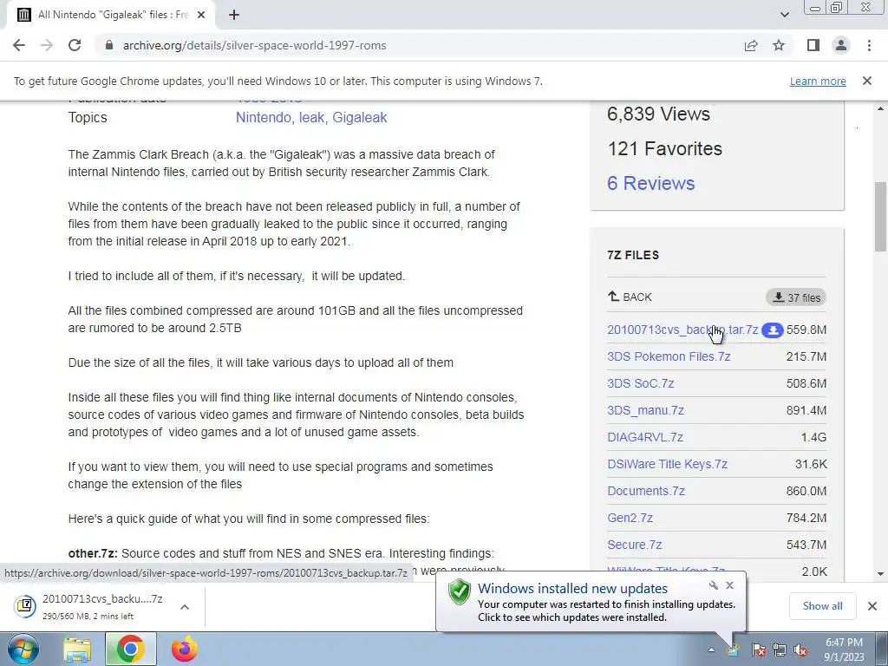Open Windows Explorer from taskbar
This screenshot has width=888, height=666.
(77, 649)
